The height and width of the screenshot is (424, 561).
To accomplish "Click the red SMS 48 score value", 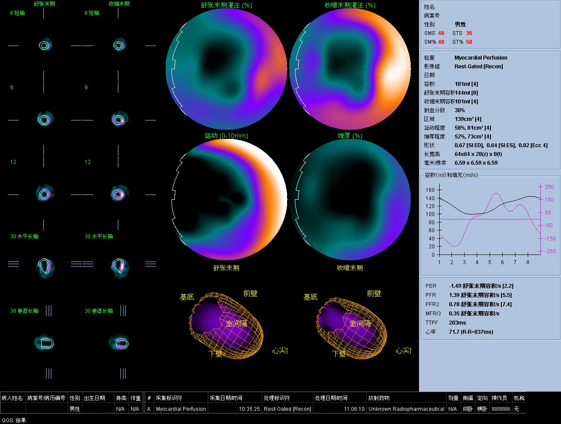I will pos(441,33).
